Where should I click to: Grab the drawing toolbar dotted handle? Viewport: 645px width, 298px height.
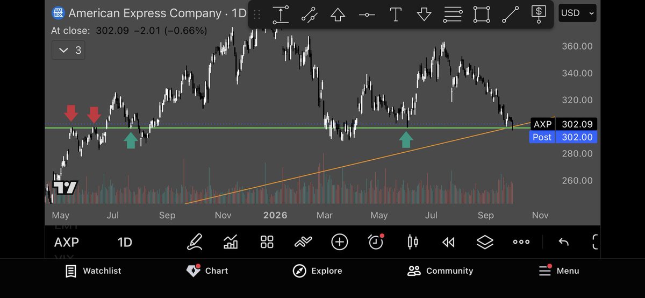coord(257,15)
